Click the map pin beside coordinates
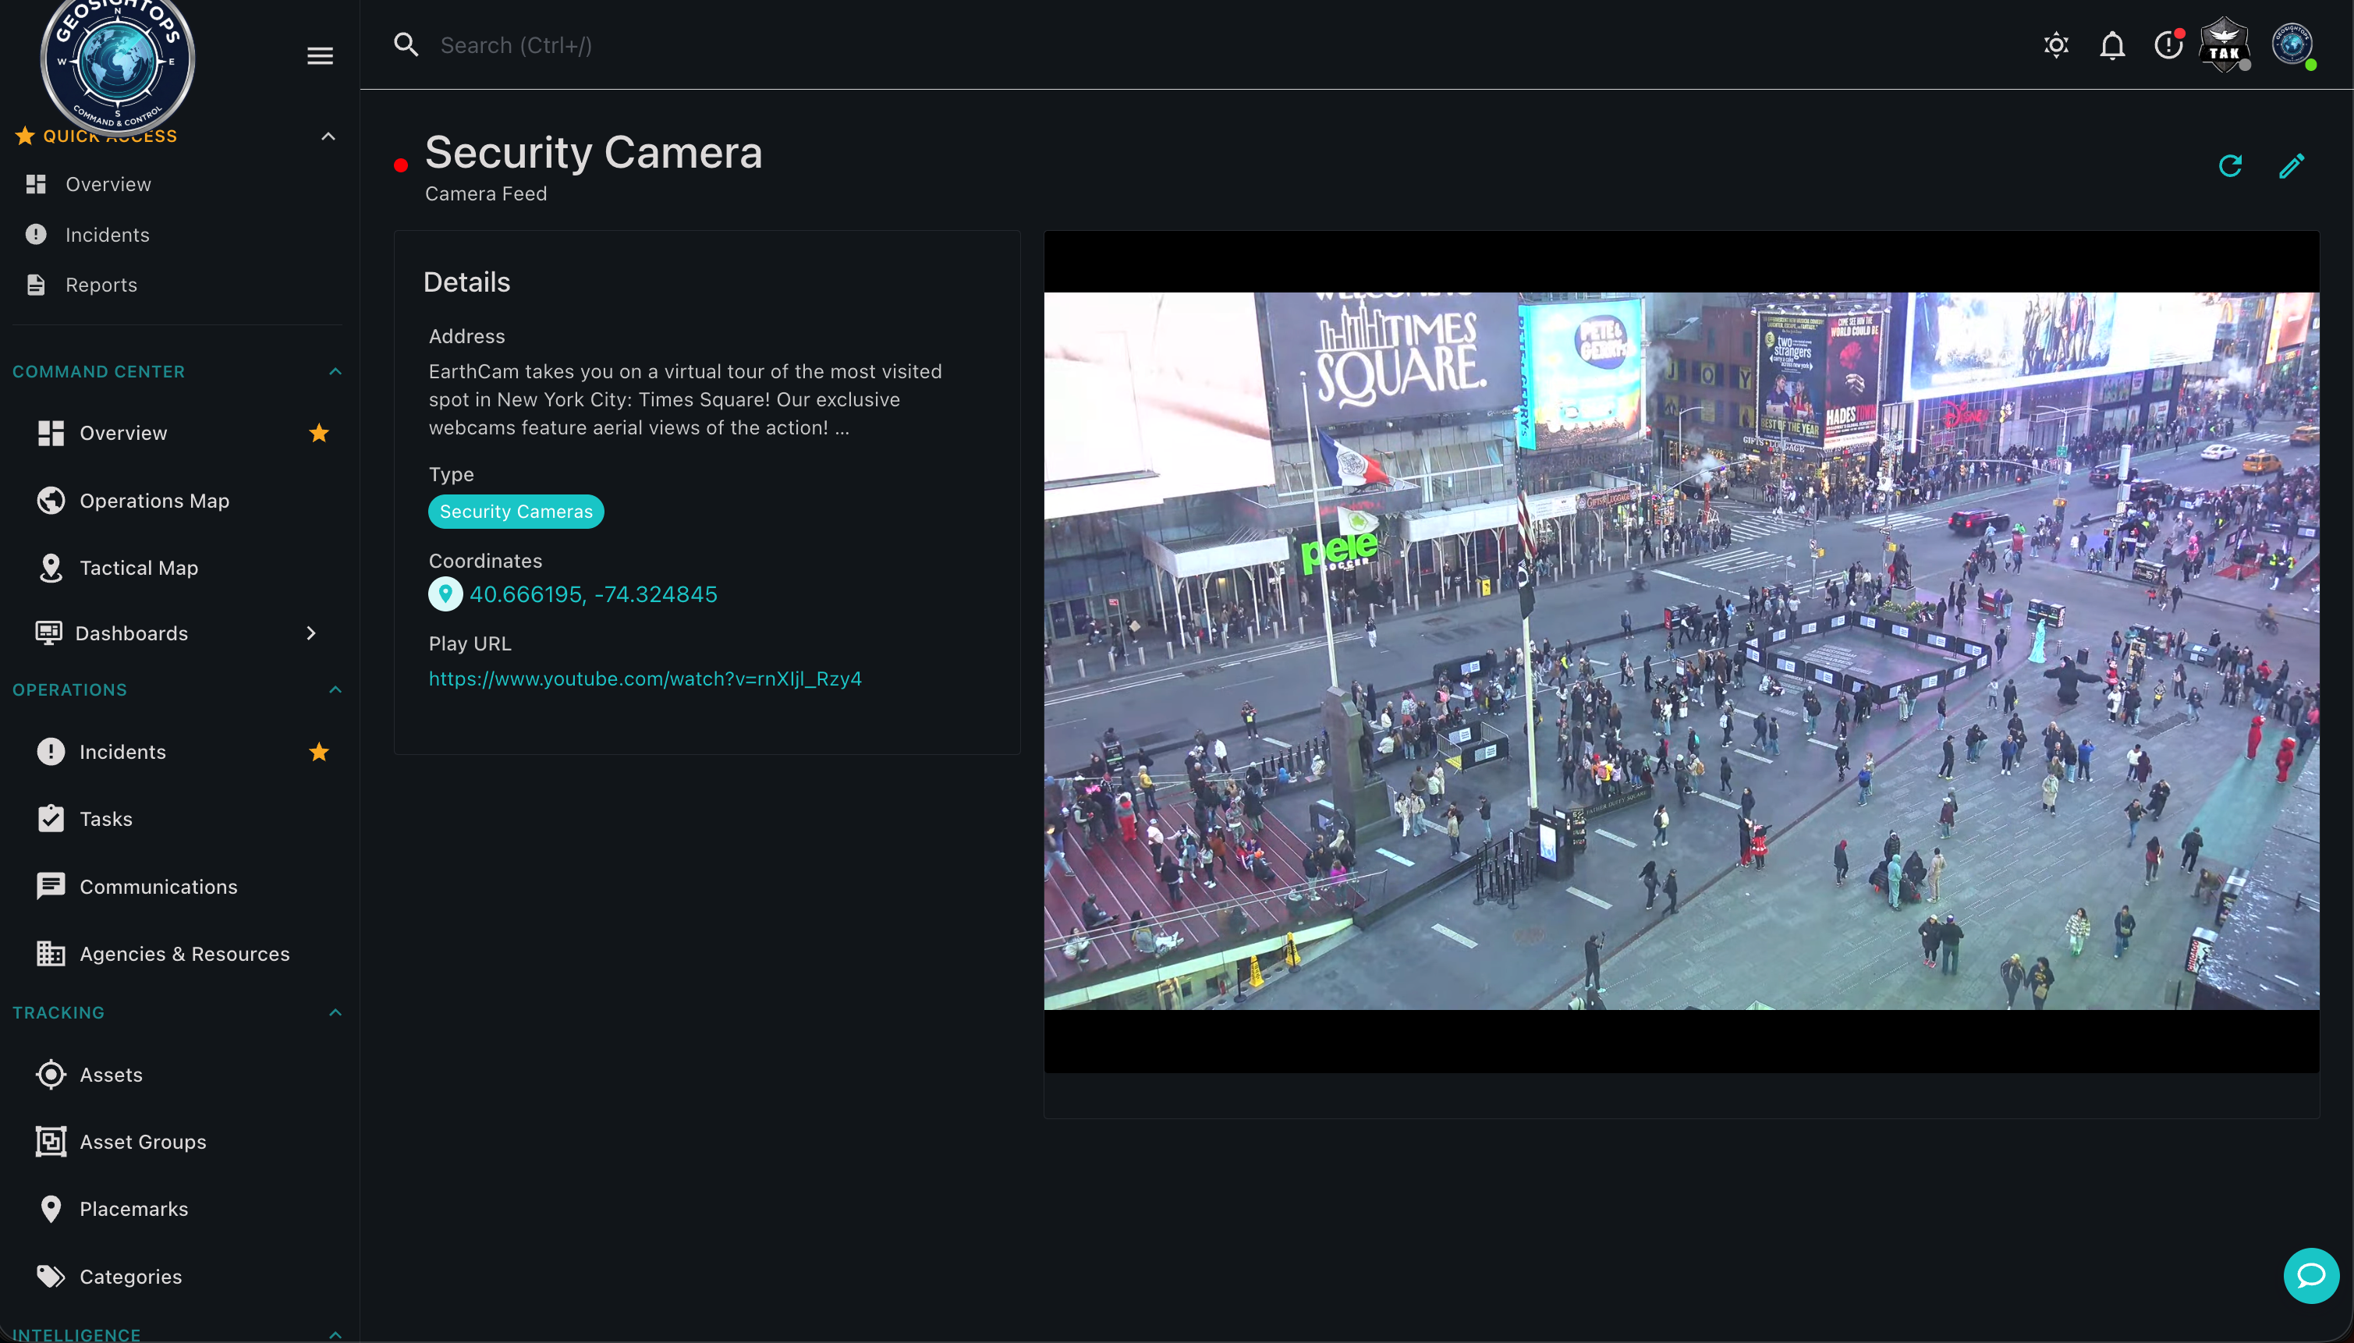 pos(445,594)
